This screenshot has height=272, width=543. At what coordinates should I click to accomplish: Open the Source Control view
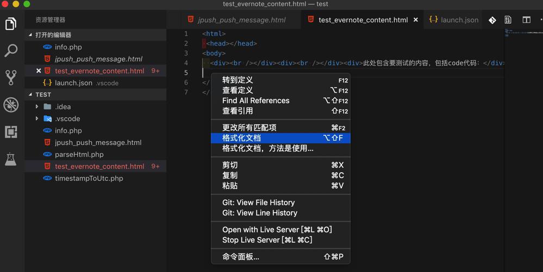pos(11,78)
